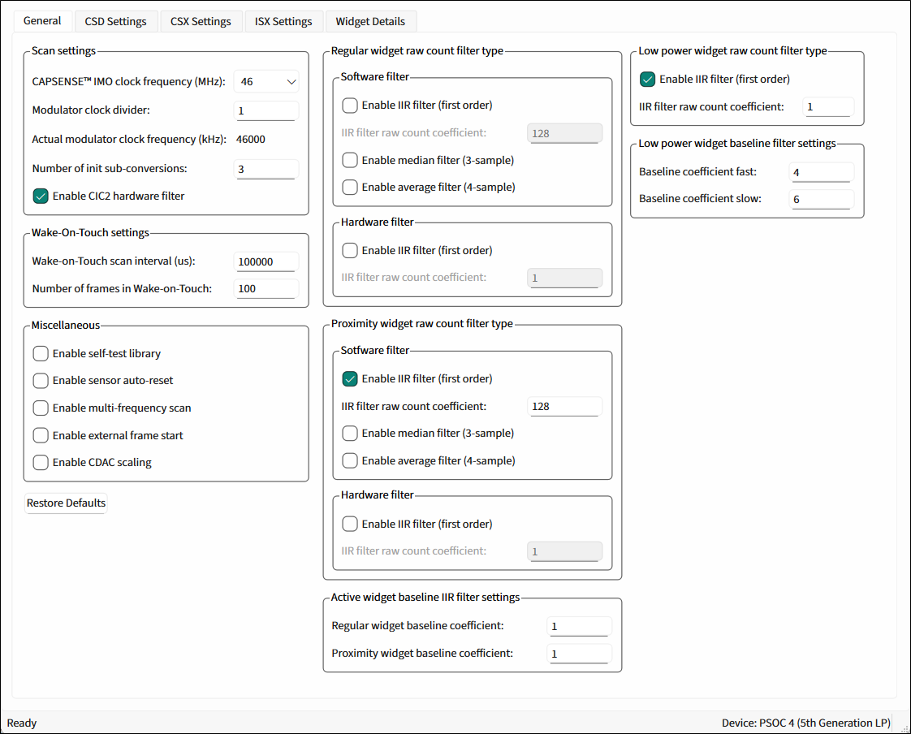The height and width of the screenshot is (734, 911).
Task: Enable sensor auto-reset option
Action: point(41,381)
